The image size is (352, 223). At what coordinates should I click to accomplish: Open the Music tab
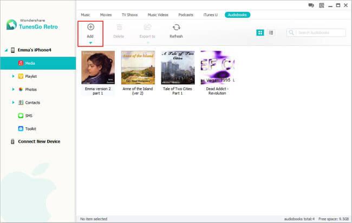coord(86,15)
